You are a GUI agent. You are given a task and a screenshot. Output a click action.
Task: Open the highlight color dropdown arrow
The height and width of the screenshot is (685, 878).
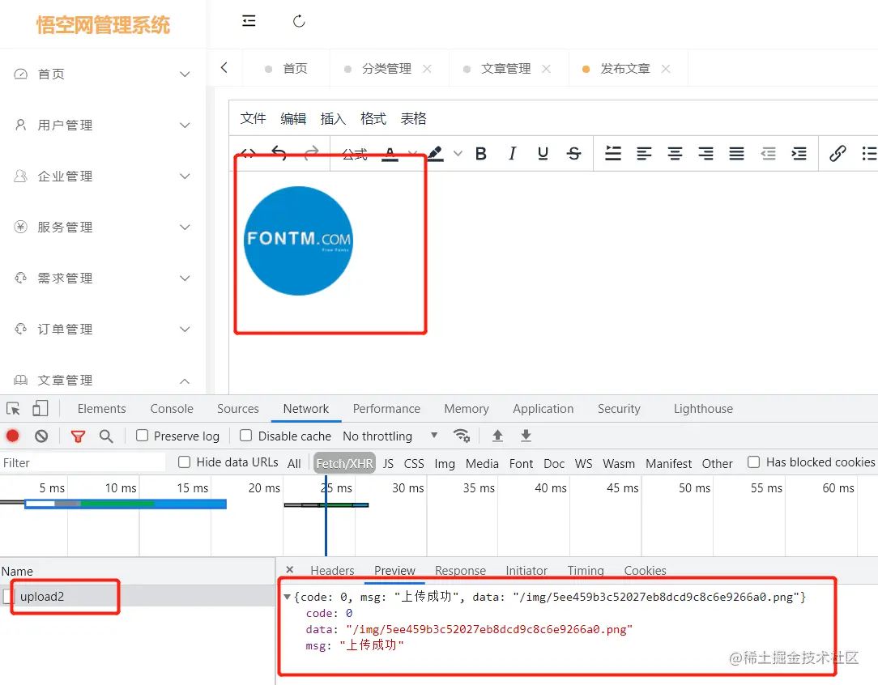[458, 153]
